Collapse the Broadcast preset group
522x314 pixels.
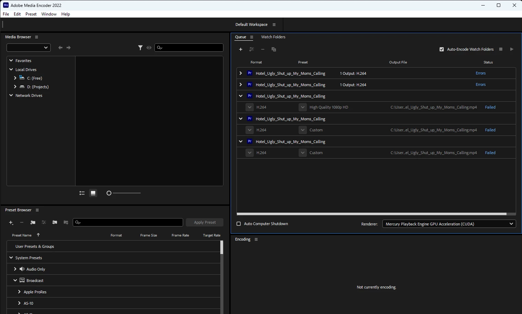click(x=15, y=280)
